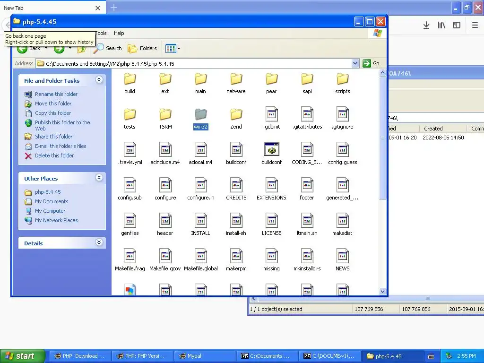This screenshot has width=484, height=363.
Task: Select the LICENSE file
Action: 272,225
